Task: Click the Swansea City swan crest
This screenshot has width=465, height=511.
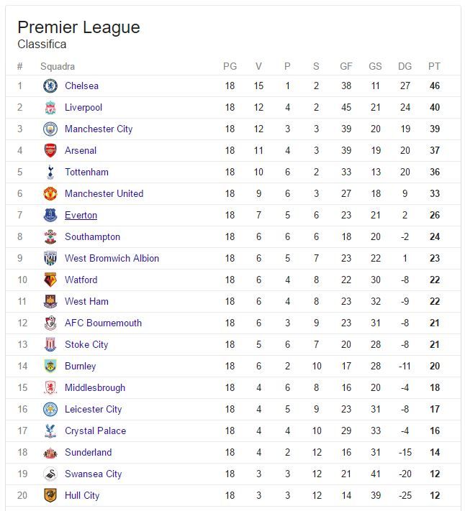Action: pyautogui.click(x=50, y=474)
